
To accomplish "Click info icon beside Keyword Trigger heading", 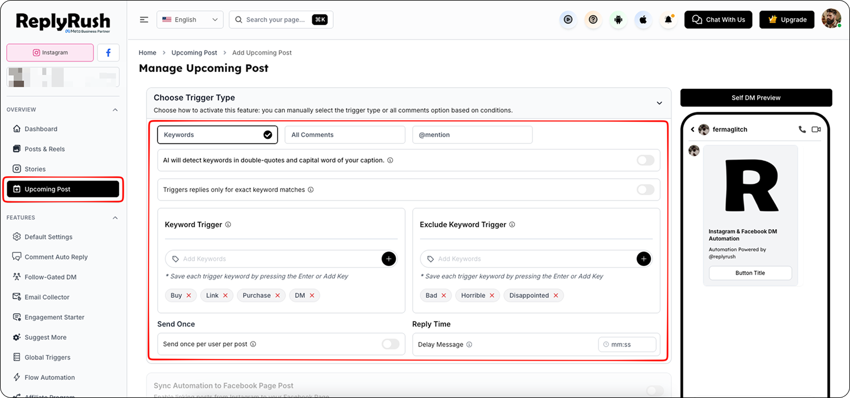I will 228,225.
